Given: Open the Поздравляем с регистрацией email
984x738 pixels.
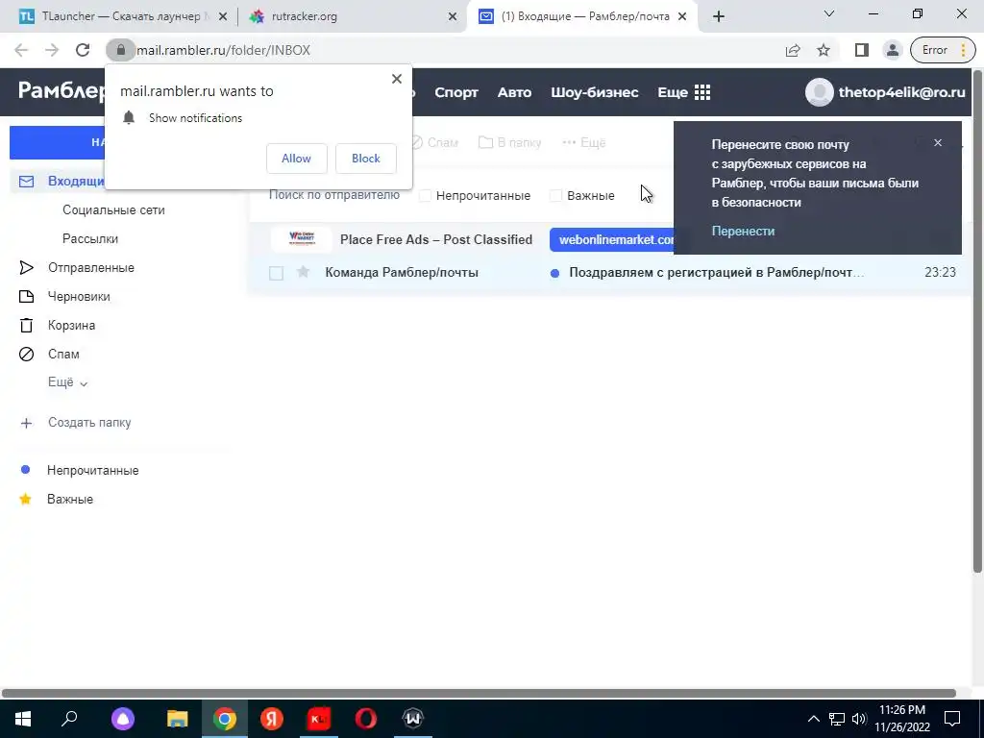Looking at the screenshot, I should coord(716,272).
